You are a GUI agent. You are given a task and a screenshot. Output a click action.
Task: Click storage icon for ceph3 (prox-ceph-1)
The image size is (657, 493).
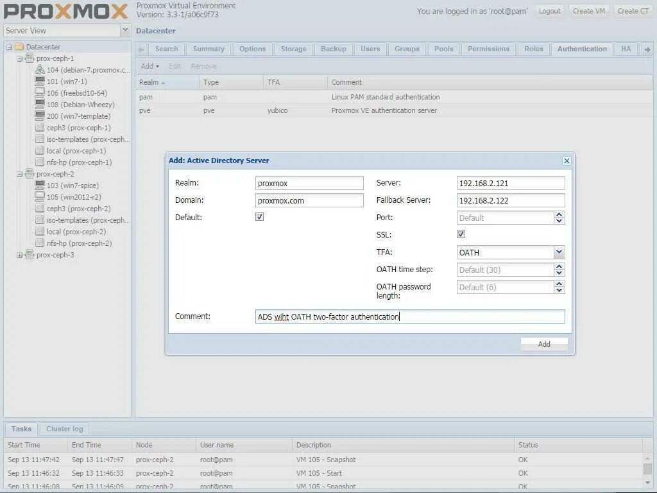click(x=40, y=128)
